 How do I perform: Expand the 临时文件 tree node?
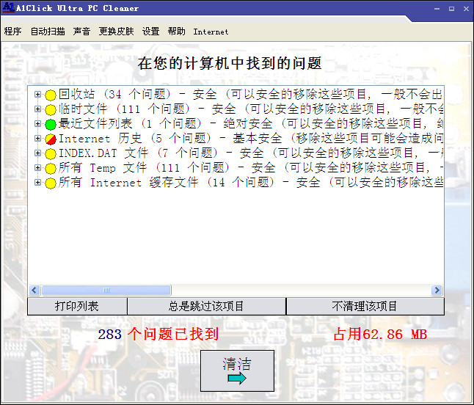(x=38, y=109)
